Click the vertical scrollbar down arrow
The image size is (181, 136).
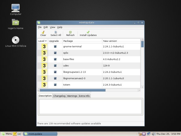click(142, 87)
